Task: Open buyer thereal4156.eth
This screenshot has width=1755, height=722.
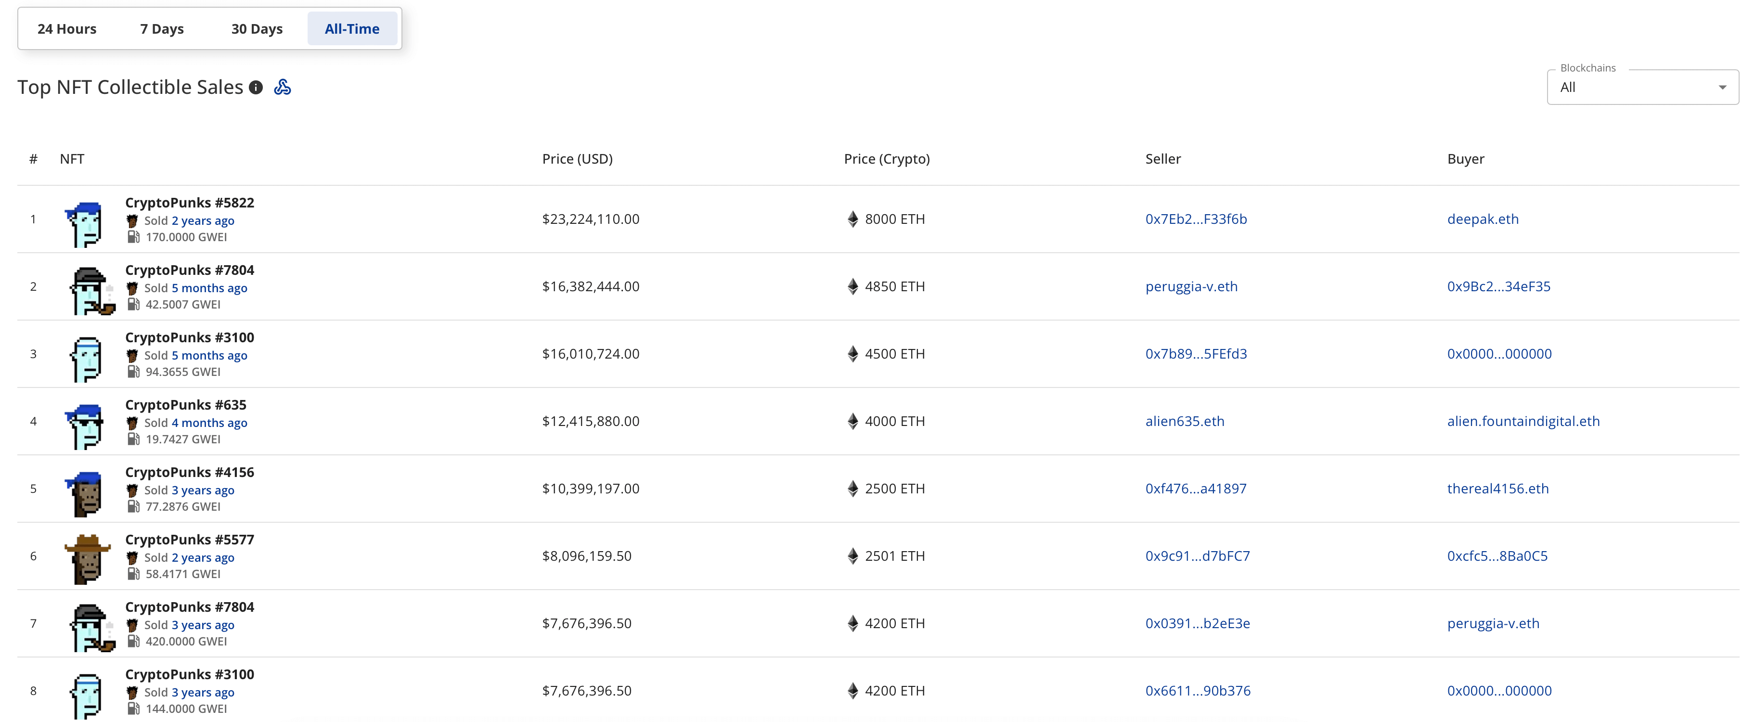Action: tap(1497, 489)
